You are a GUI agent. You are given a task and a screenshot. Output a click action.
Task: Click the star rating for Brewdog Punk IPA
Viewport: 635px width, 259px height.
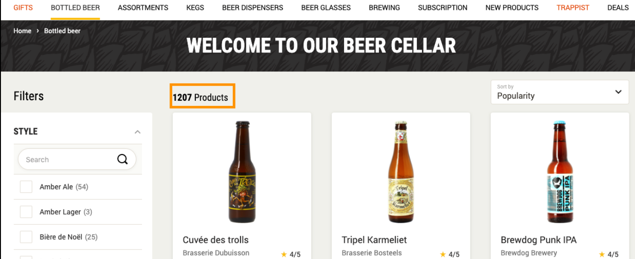click(602, 254)
